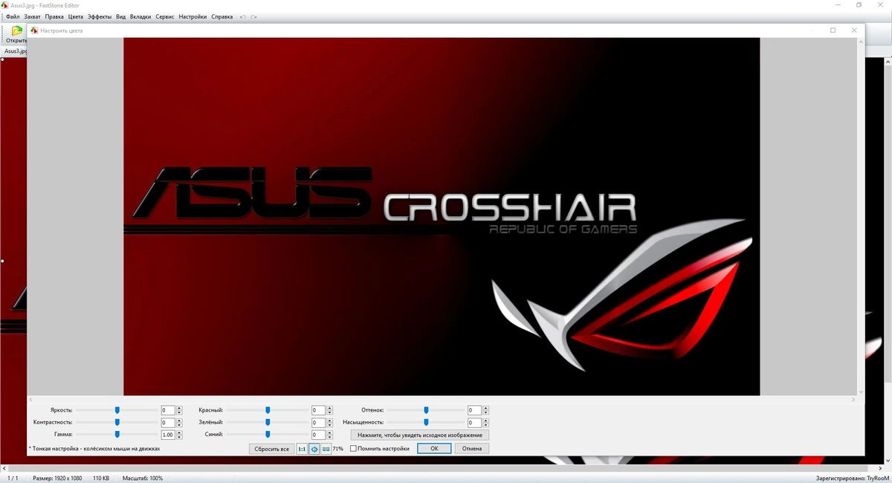The width and height of the screenshot is (892, 483).
Task: Click the ASUS Crosshair preview image
Action: tap(442, 216)
